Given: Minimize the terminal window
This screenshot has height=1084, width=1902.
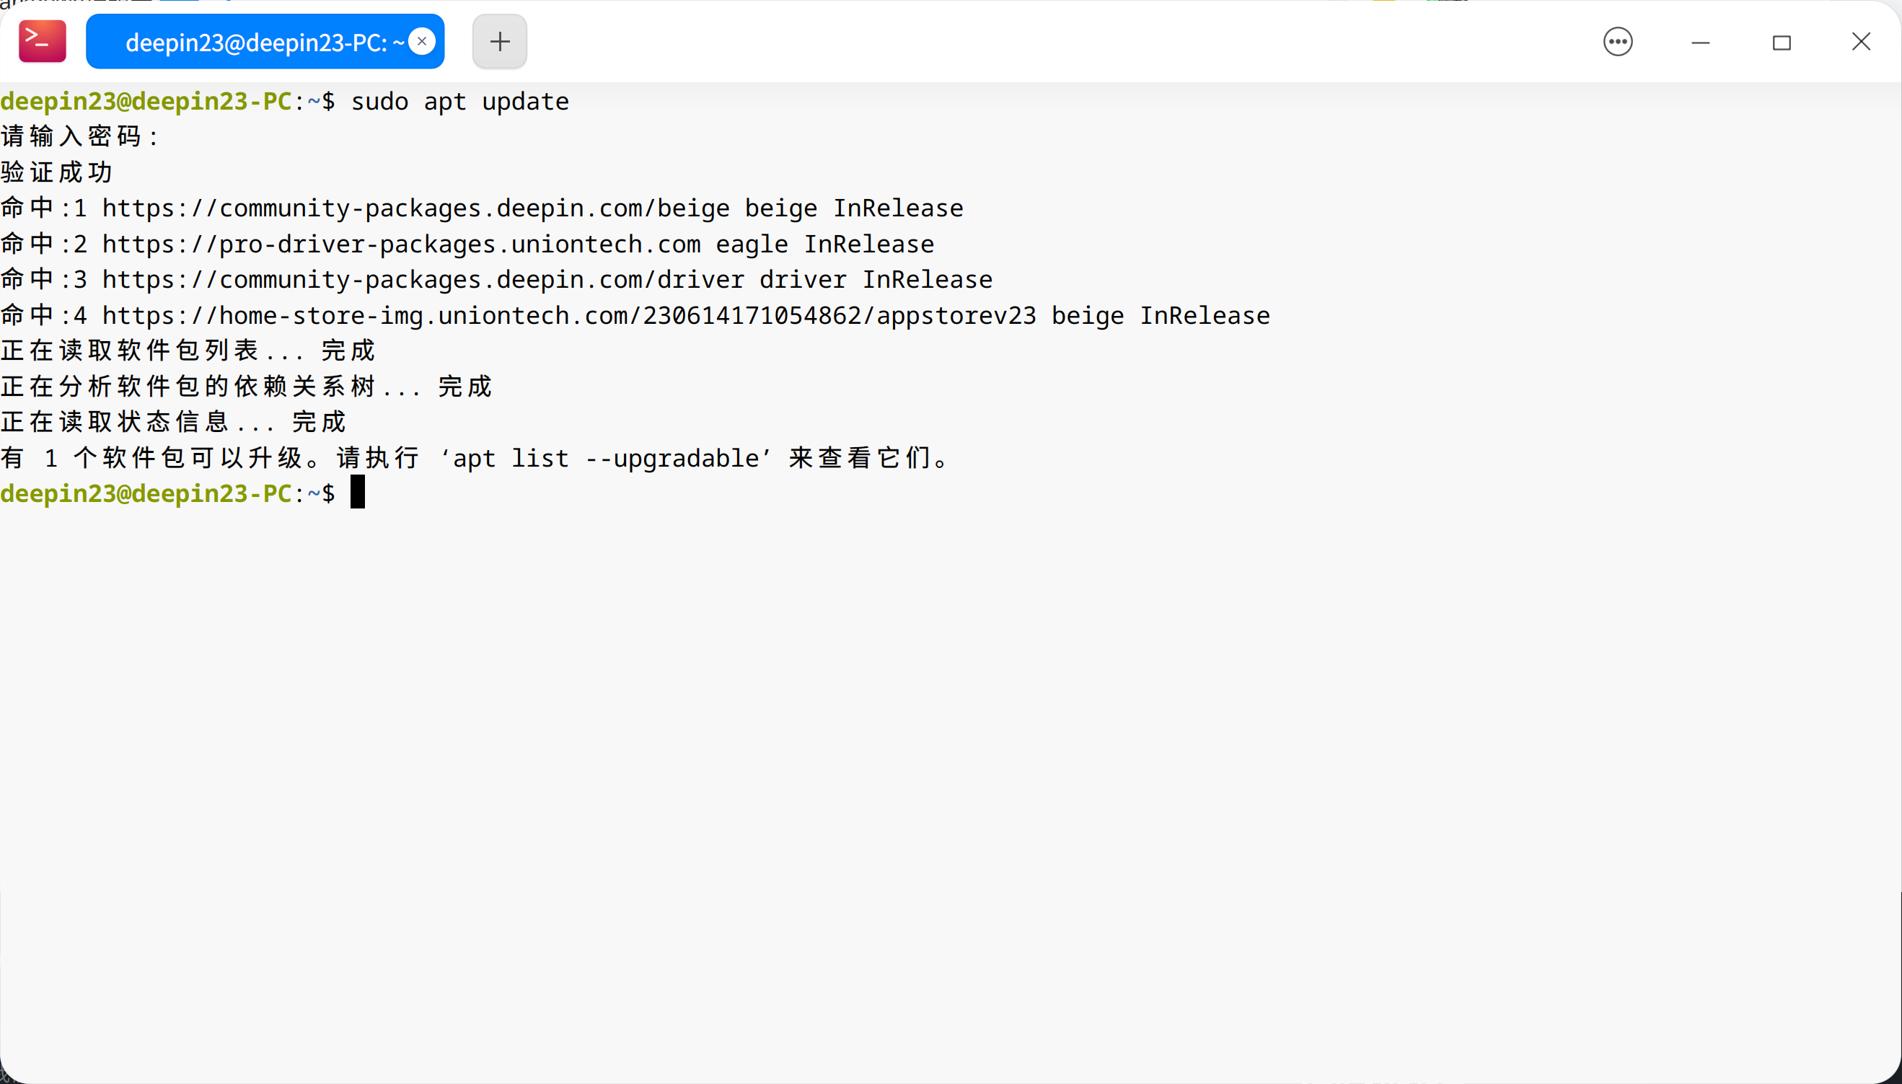Looking at the screenshot, I should click(1700, 43).
